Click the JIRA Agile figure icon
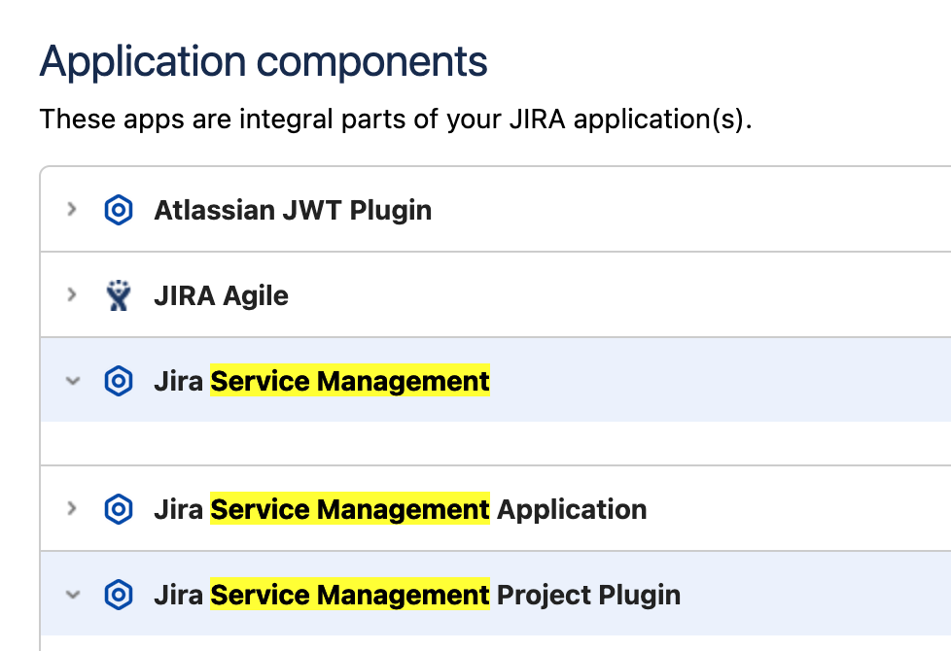Viewport: 951px width, 651px height. click(119, 295)
